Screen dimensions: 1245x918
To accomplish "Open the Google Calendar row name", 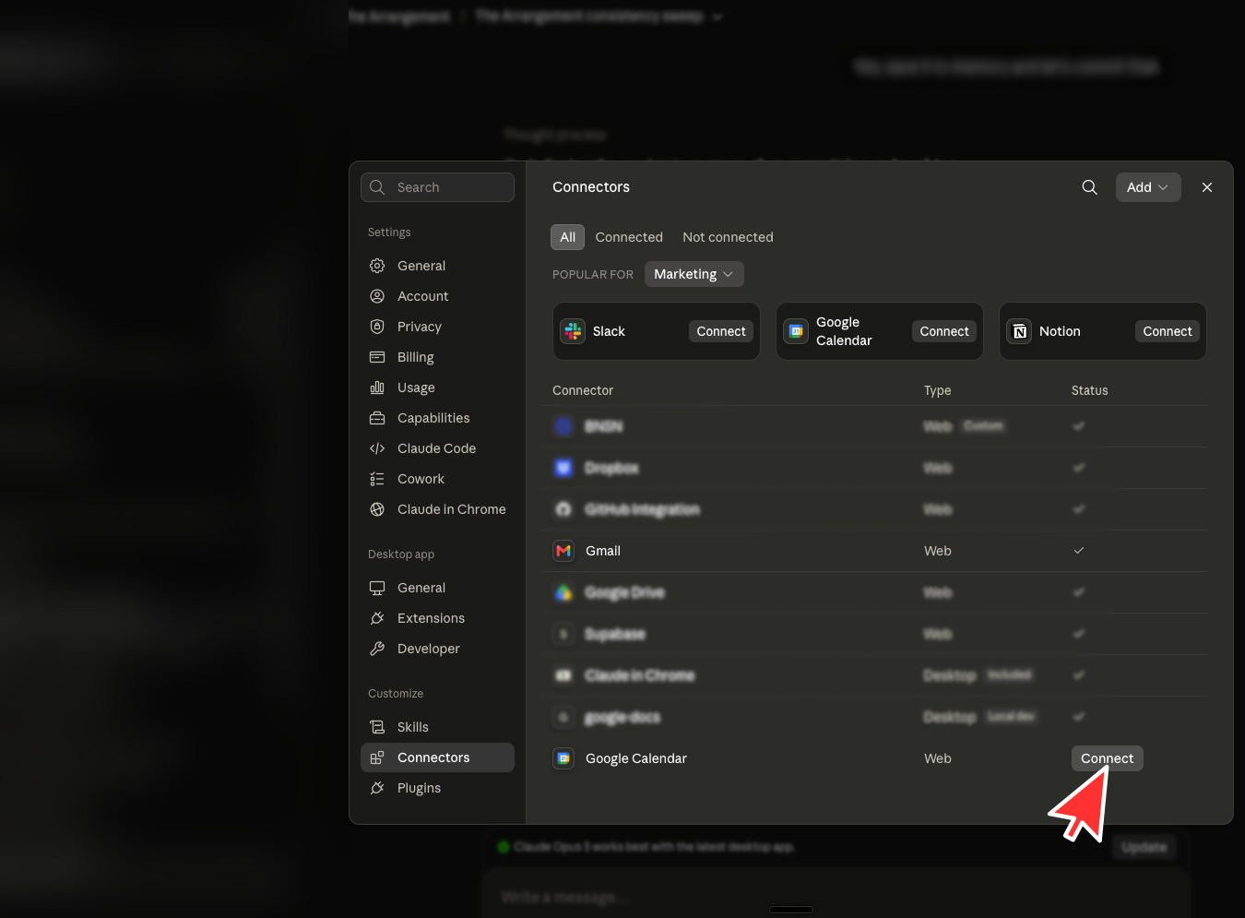I will click(x=636, y=758).
